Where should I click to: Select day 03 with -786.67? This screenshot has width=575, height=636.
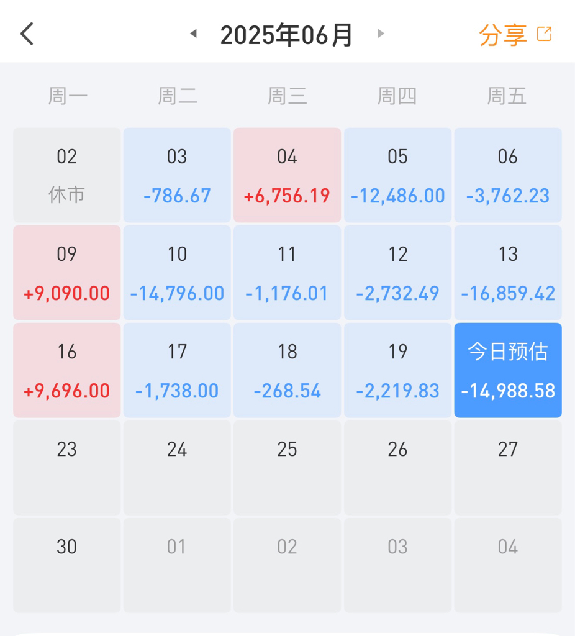coord(177,175)
